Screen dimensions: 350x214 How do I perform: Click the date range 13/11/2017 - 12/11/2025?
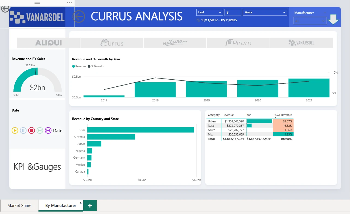[220, 20]
